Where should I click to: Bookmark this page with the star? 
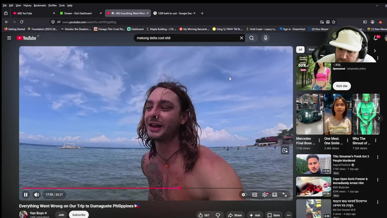(x=333, y=22)
